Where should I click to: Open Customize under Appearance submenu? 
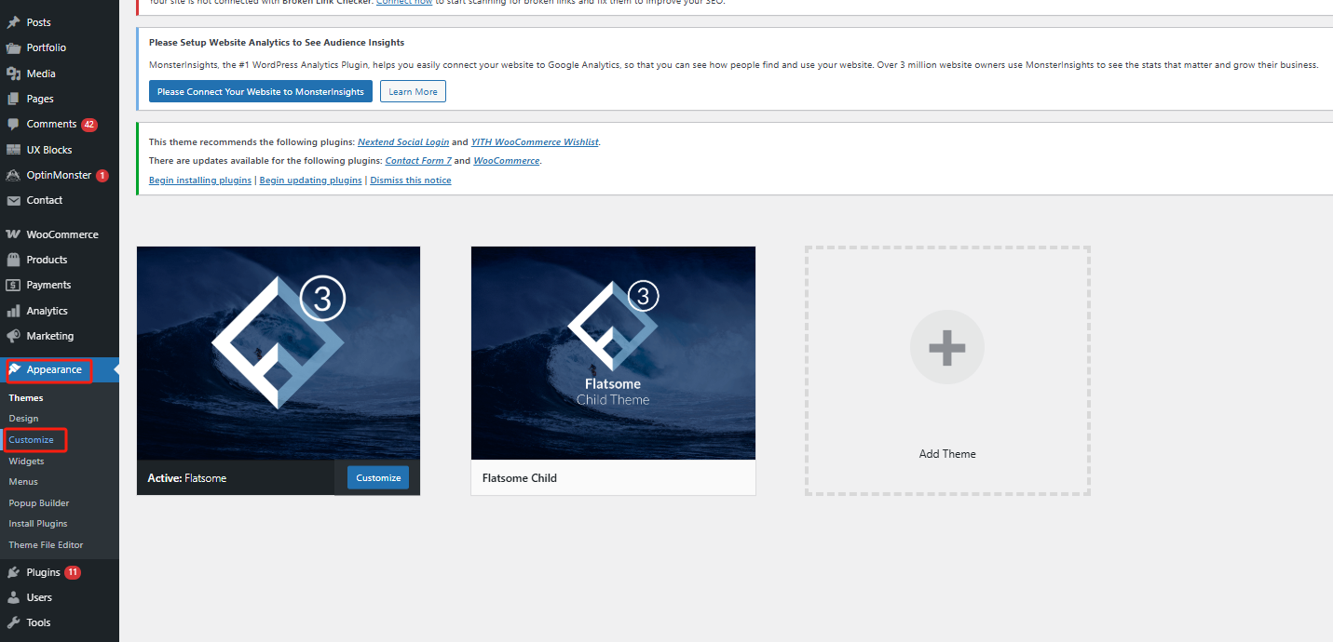[x=32, y=439]
